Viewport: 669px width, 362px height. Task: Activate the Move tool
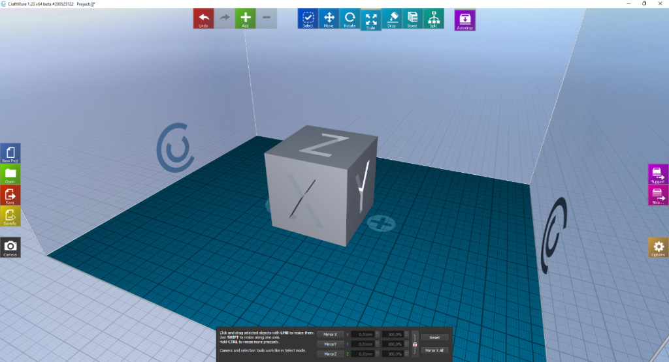(329, 18)
